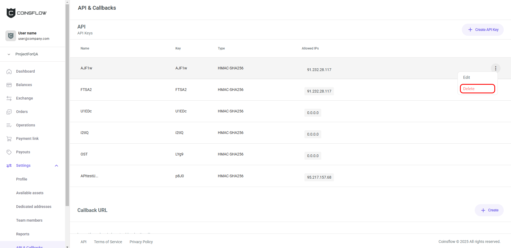
Task: Collapse the Settings menu chevron
Action: click(56, 166)
